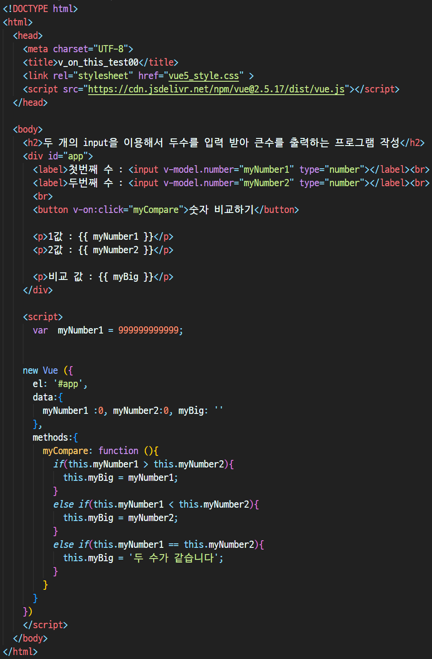The width and height of the screenshot is (432, 659).
Task: Click the 'data:{' property line
Action: [x=48, y=397]
